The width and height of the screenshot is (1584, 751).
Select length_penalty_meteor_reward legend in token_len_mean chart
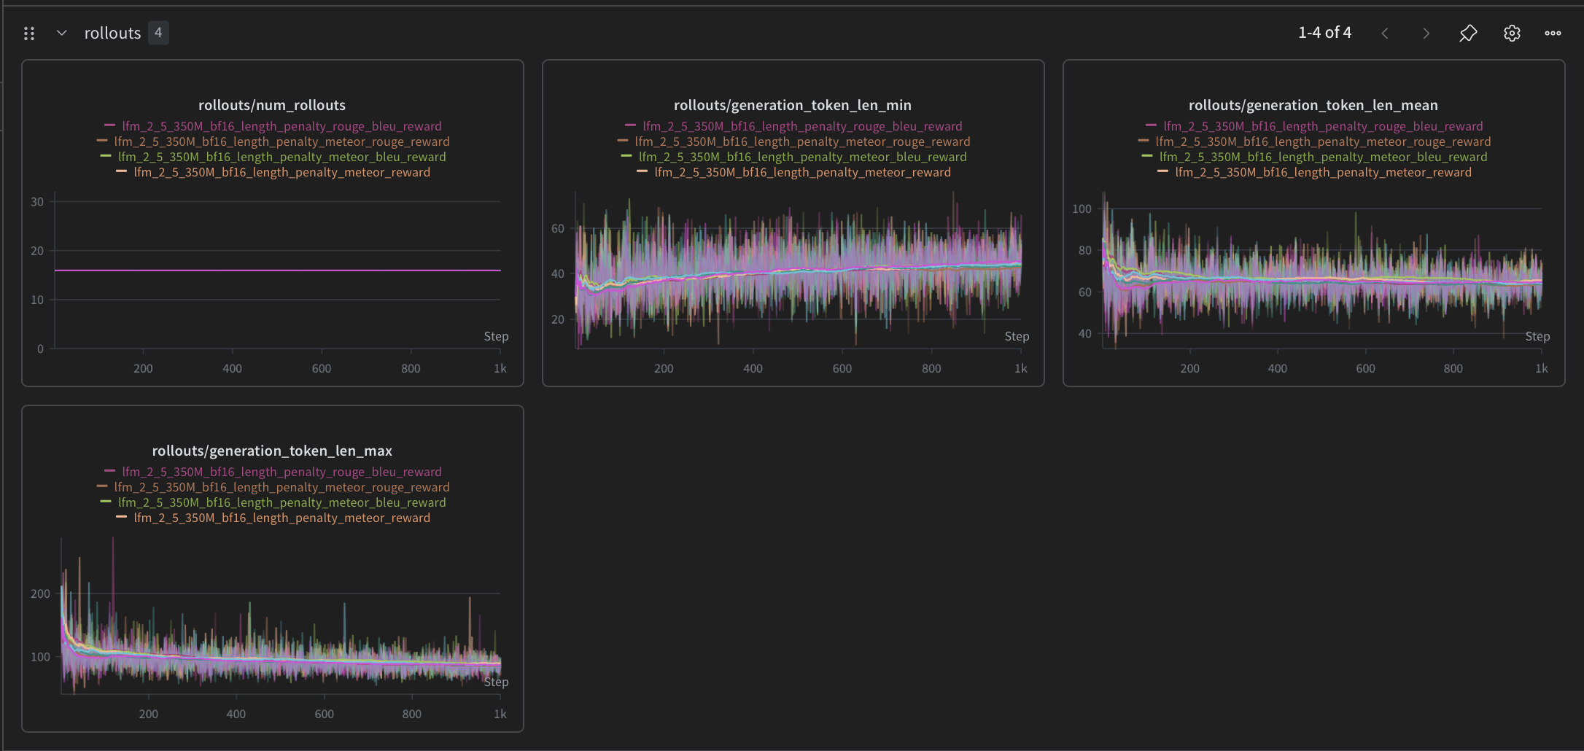pos(1323,172)
